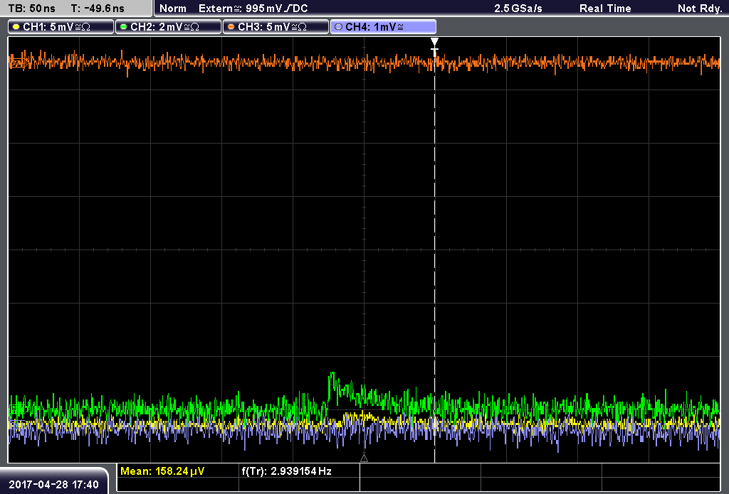Select the CH3: 5 mV channel tab
Viewport: 729px width, 494px height.
tap(276, 27)
